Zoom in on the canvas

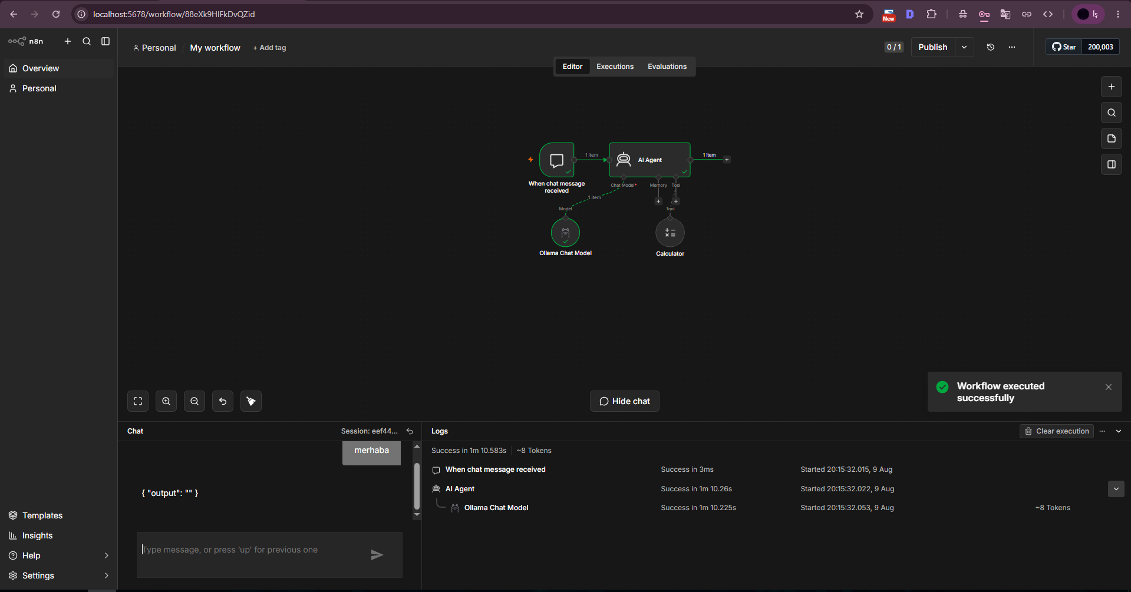tap(166, 401)
